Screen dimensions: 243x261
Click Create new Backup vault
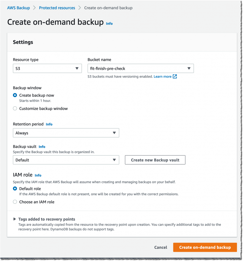(155, 160)
